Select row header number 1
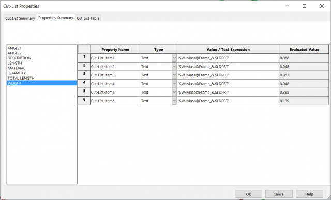331x200 pixels. tap(84, 58)
